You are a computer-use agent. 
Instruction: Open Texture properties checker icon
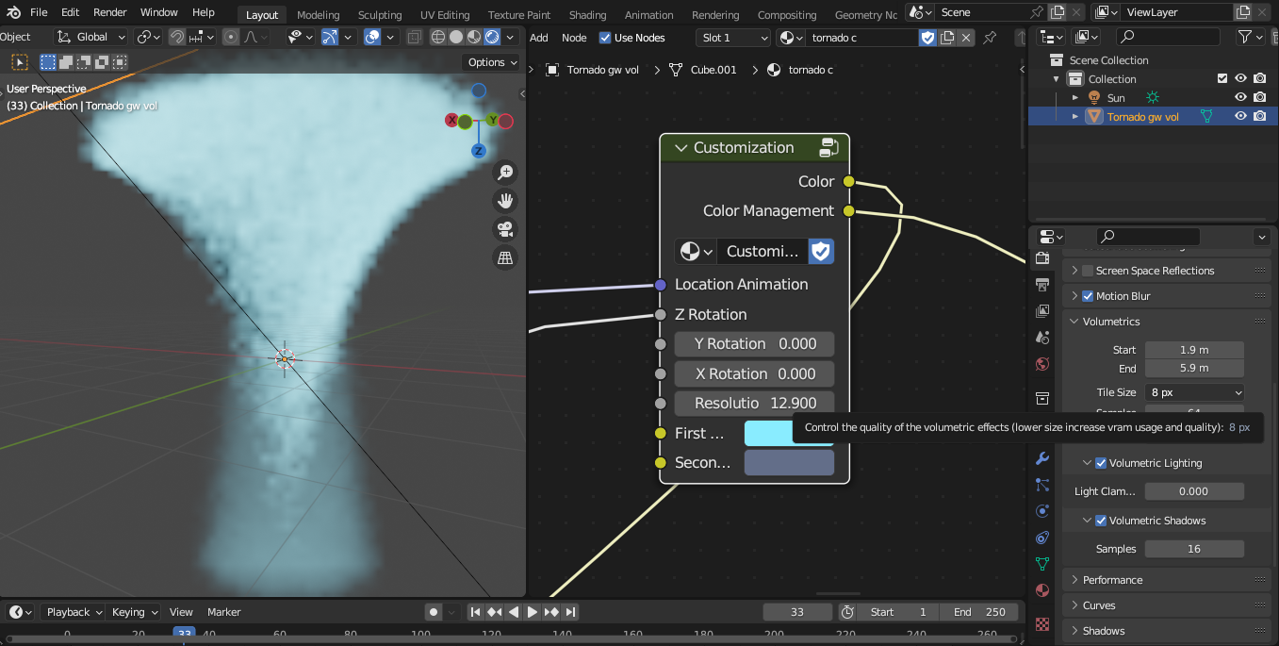tap(1041, 623)
